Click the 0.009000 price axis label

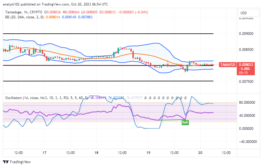[246, 34]
